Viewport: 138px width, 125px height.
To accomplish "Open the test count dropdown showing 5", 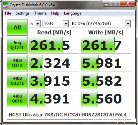I will coord(35,23).
